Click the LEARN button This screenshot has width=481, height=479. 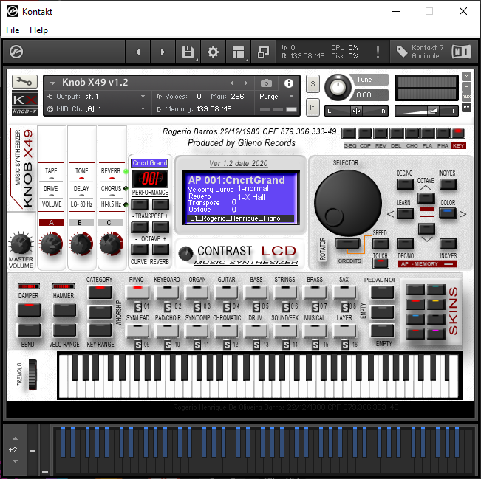click(x=405, y=213)
